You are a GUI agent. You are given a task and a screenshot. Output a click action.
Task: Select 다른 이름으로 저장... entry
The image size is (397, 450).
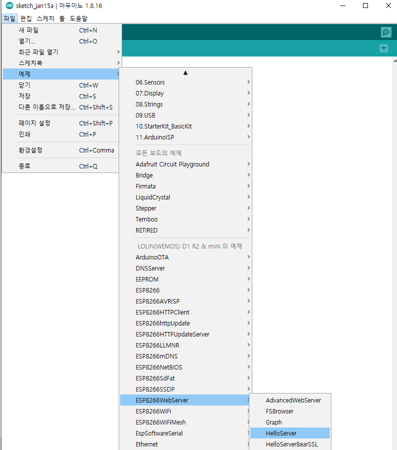(x=61, y=107)
